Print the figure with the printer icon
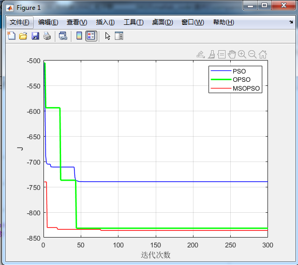The width and height of the screenshot is (298, 265). tap(47, 36)
